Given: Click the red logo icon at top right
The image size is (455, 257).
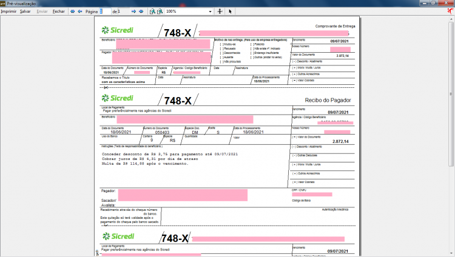Looking at the screenshot, I should tap(450, 11).
